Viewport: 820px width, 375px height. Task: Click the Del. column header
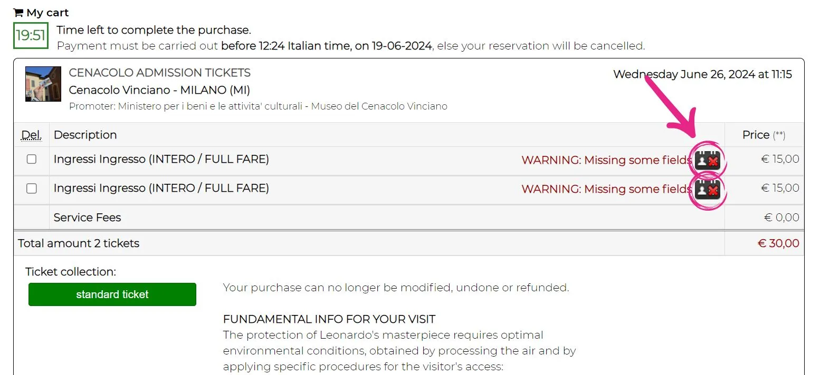pos(32,135)
